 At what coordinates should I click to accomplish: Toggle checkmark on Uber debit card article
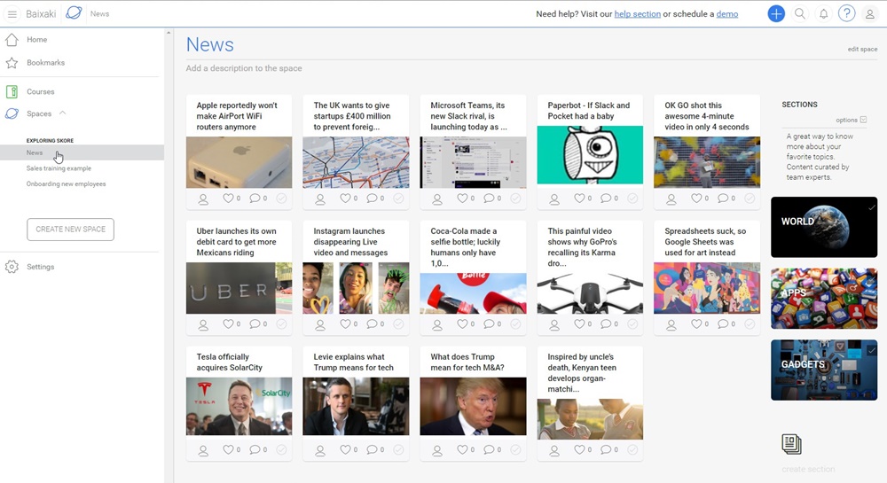point(281,324)
